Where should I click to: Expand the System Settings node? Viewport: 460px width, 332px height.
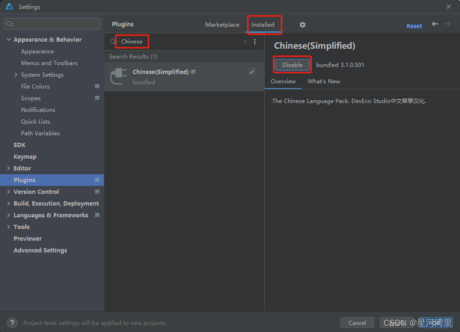pyautogui.click(x=16, y=74)
